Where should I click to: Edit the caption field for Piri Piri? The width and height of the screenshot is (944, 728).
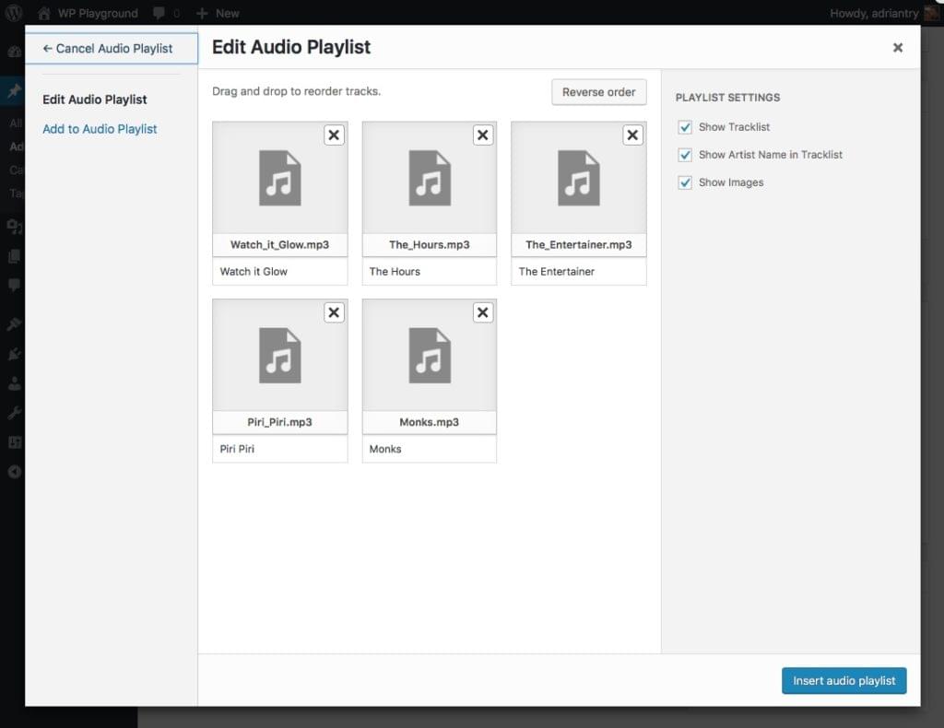pos(279,449)
